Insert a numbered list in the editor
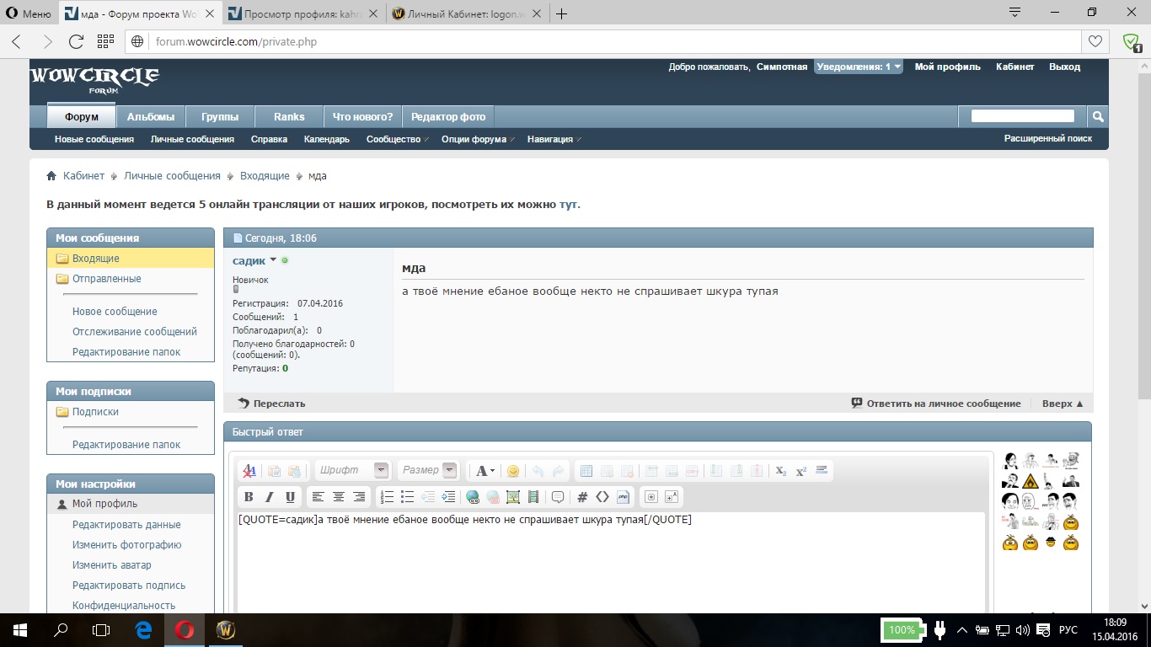 point(387,497)
